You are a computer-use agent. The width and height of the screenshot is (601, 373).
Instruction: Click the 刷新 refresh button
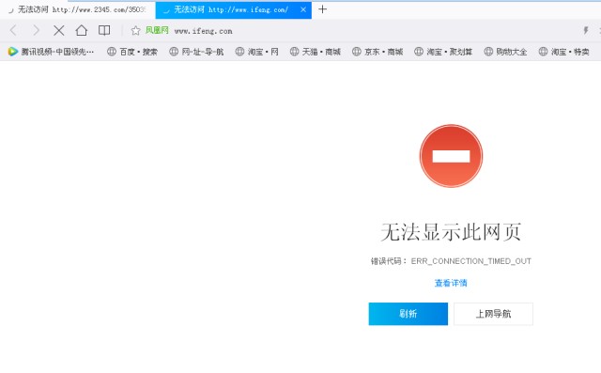point(408,314)
